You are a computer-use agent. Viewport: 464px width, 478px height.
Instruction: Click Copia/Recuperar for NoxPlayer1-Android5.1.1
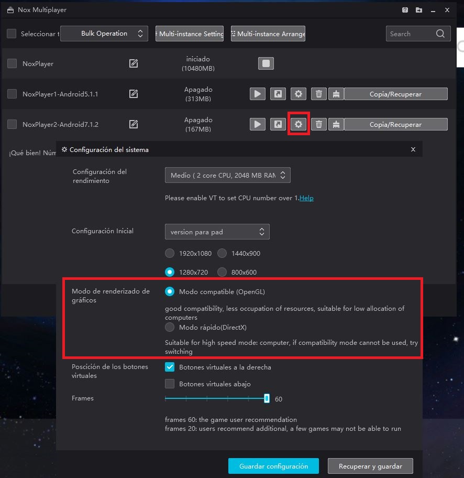coord(396,94)
